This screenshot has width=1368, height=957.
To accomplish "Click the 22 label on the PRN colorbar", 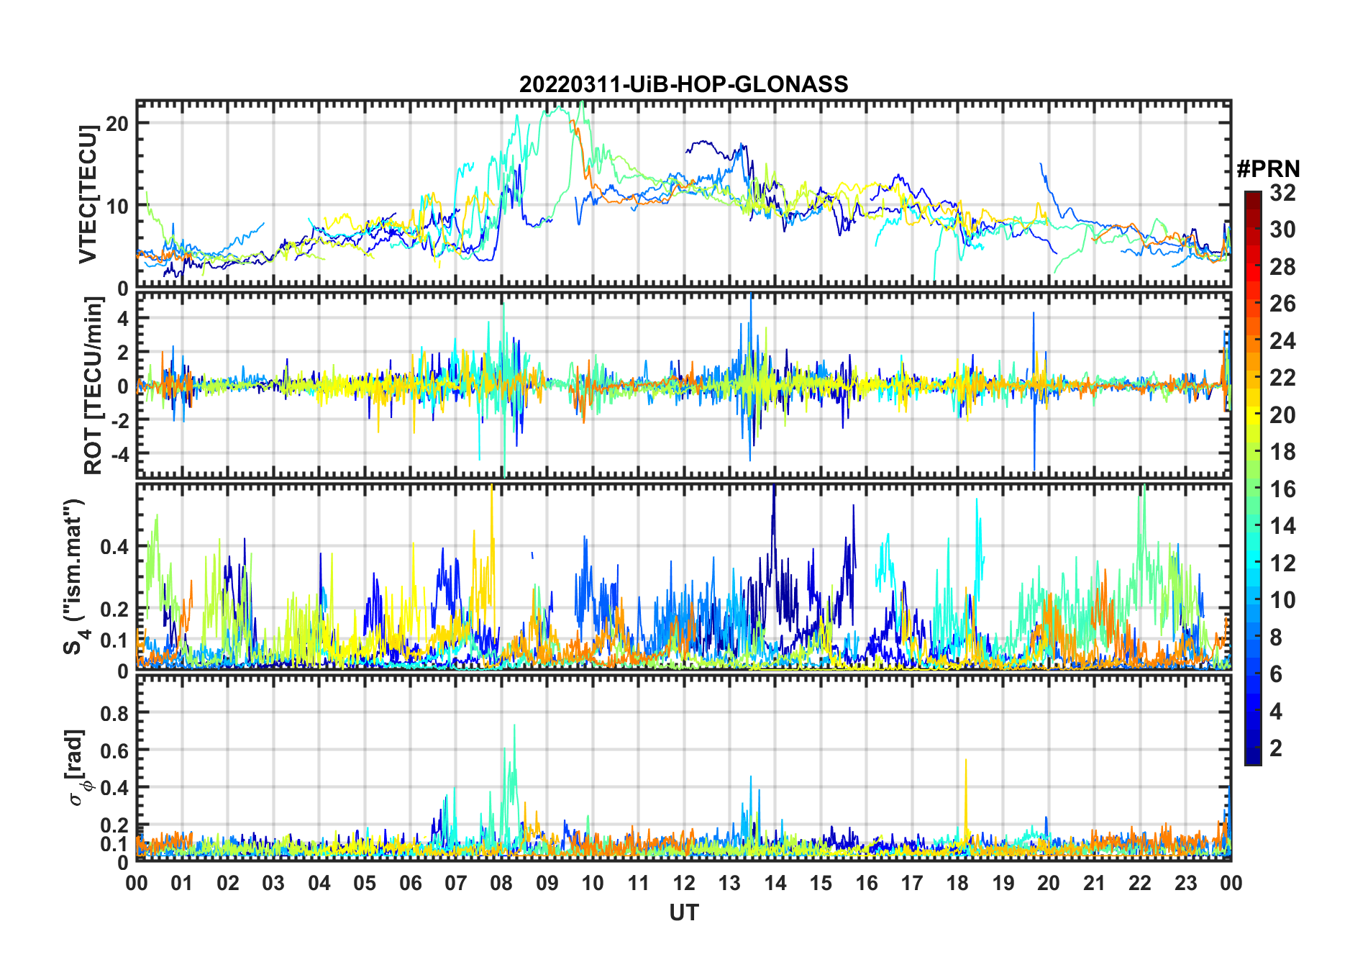I will (x=1282, y=378).
